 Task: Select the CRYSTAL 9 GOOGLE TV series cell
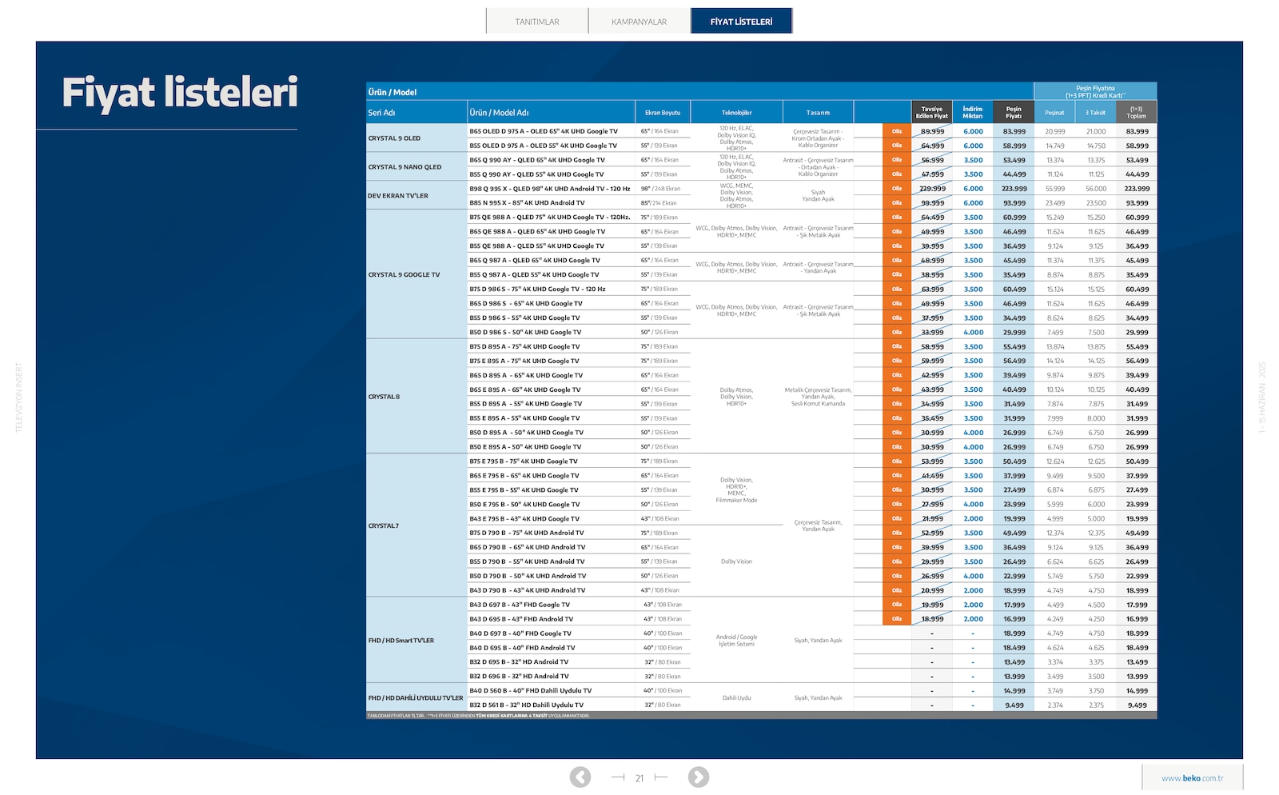[416, 274]
